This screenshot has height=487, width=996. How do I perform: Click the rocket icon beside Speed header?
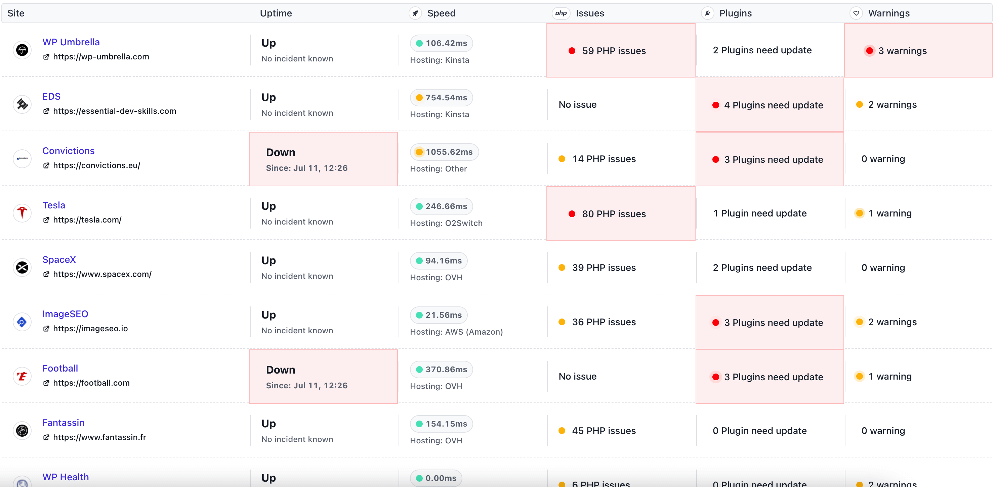pyautogui.click(x=415, y=13)
